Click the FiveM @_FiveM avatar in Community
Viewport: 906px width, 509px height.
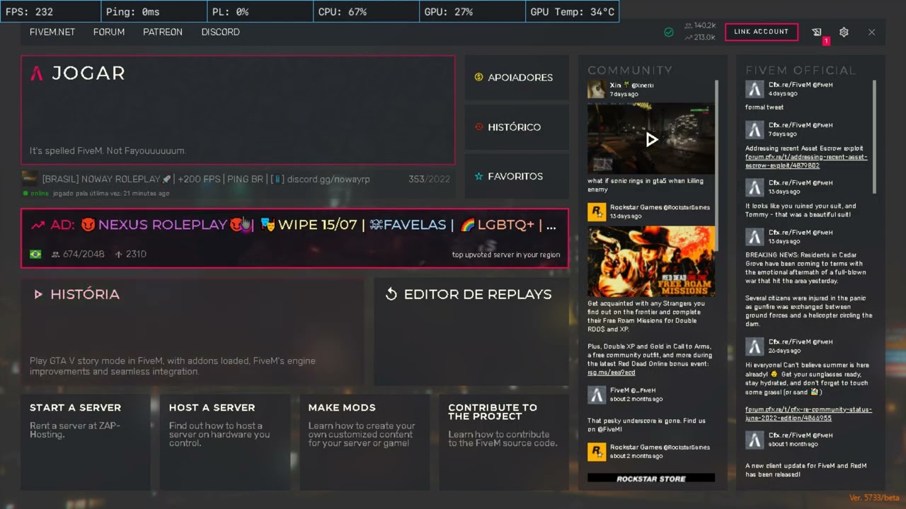click(x=597, y=394)
